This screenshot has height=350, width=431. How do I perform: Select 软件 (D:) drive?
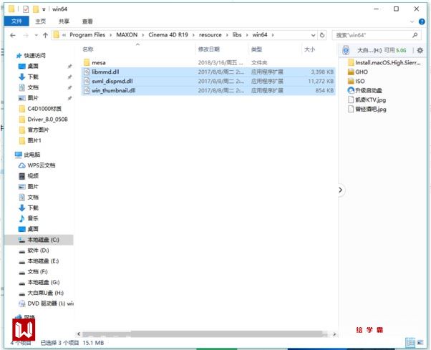click(x=34, y=251)
